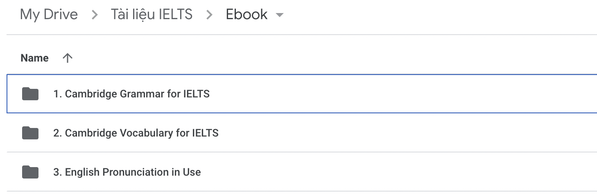Click the Cambridge Vocabulary for IELTS folder icon
The width and height of the screenshot is (597, 194).
(30, 133)
